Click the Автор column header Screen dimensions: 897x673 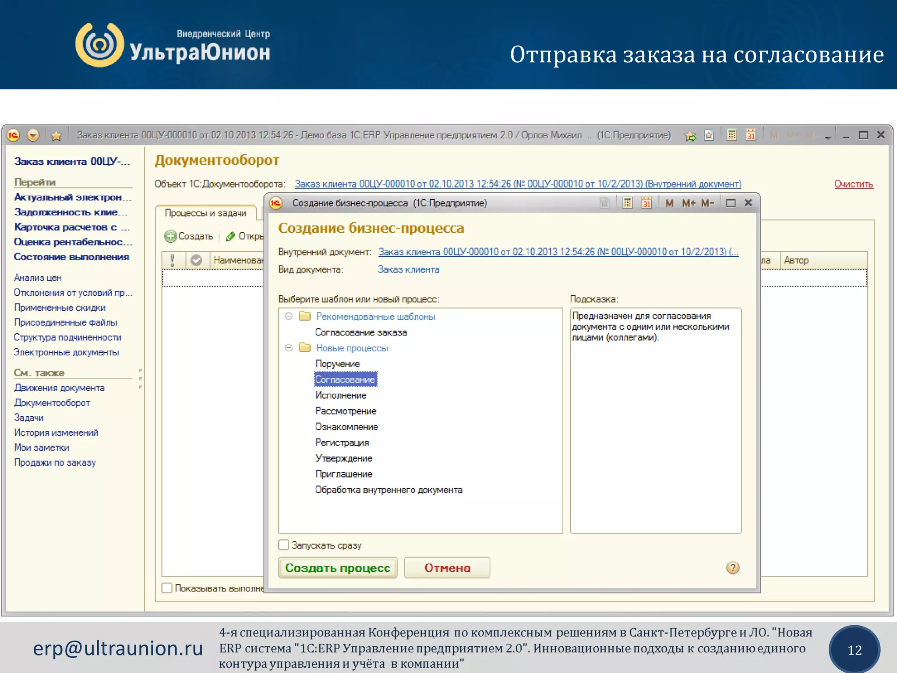click(823, 260)
